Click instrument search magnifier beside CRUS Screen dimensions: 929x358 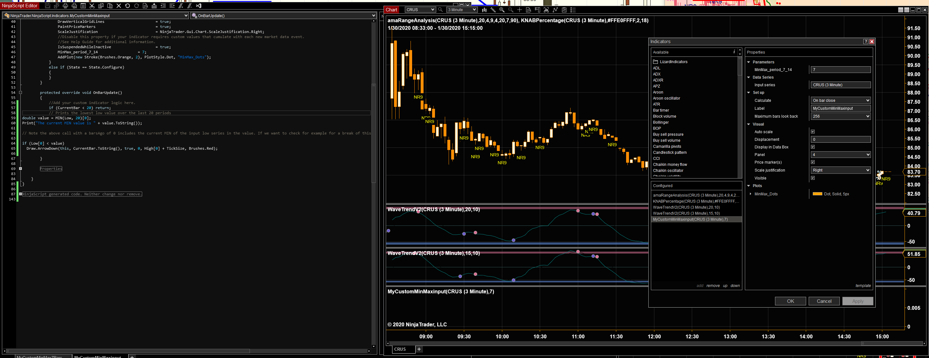(440, 10)
